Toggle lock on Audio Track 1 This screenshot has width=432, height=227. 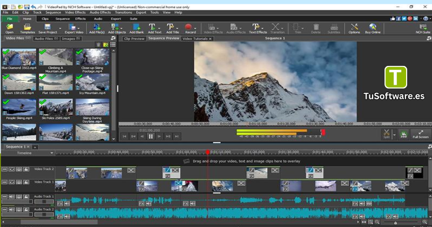click(26, 197)
